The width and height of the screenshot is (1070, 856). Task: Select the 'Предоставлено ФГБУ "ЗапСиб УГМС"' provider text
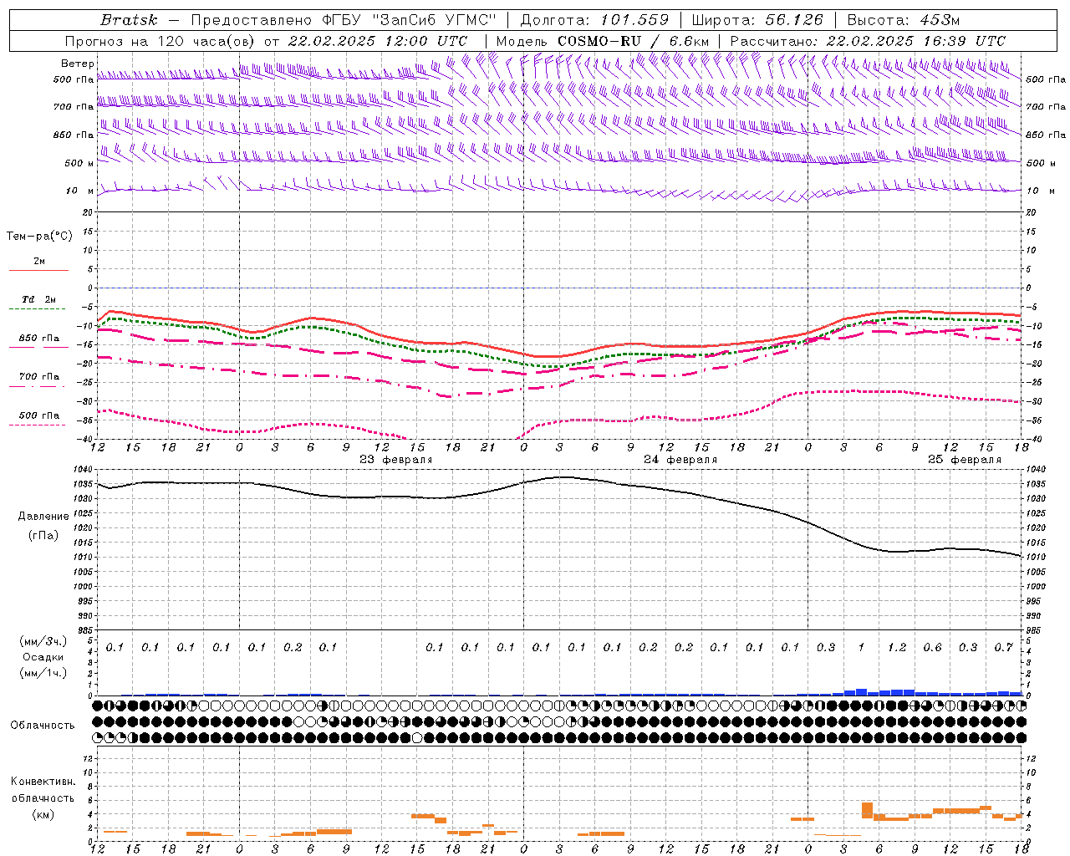tap(344, 20)
